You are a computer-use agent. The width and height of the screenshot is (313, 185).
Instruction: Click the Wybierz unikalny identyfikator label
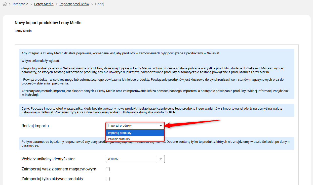[48, 159]
